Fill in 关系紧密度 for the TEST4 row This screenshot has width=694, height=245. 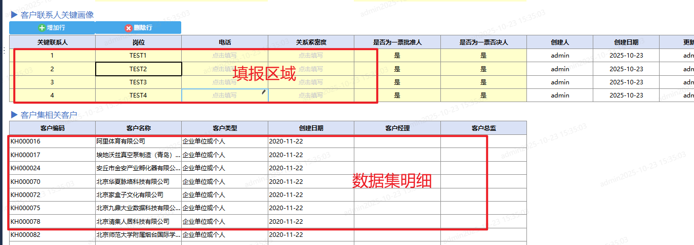pyautogui.click(x=311, y=95)
